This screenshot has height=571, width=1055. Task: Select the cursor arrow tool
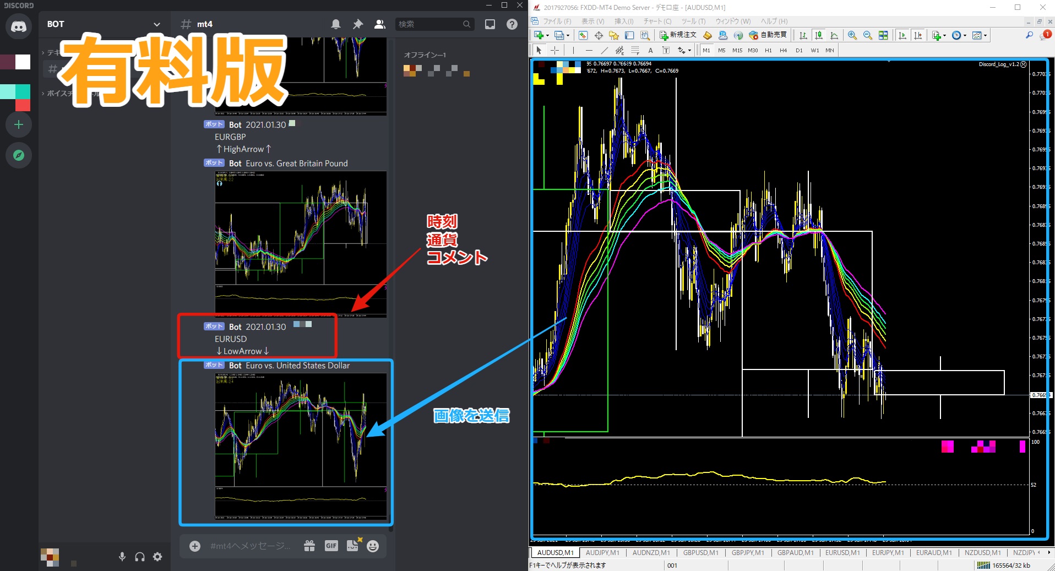(x=539, y=50)
